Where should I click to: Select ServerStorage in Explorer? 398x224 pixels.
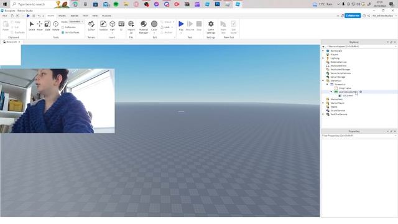tap(338, 77)
